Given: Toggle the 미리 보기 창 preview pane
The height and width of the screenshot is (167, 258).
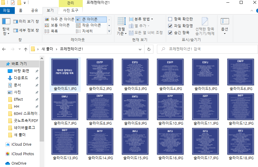Looking at the screenshot, I should [x=26, y=21].
